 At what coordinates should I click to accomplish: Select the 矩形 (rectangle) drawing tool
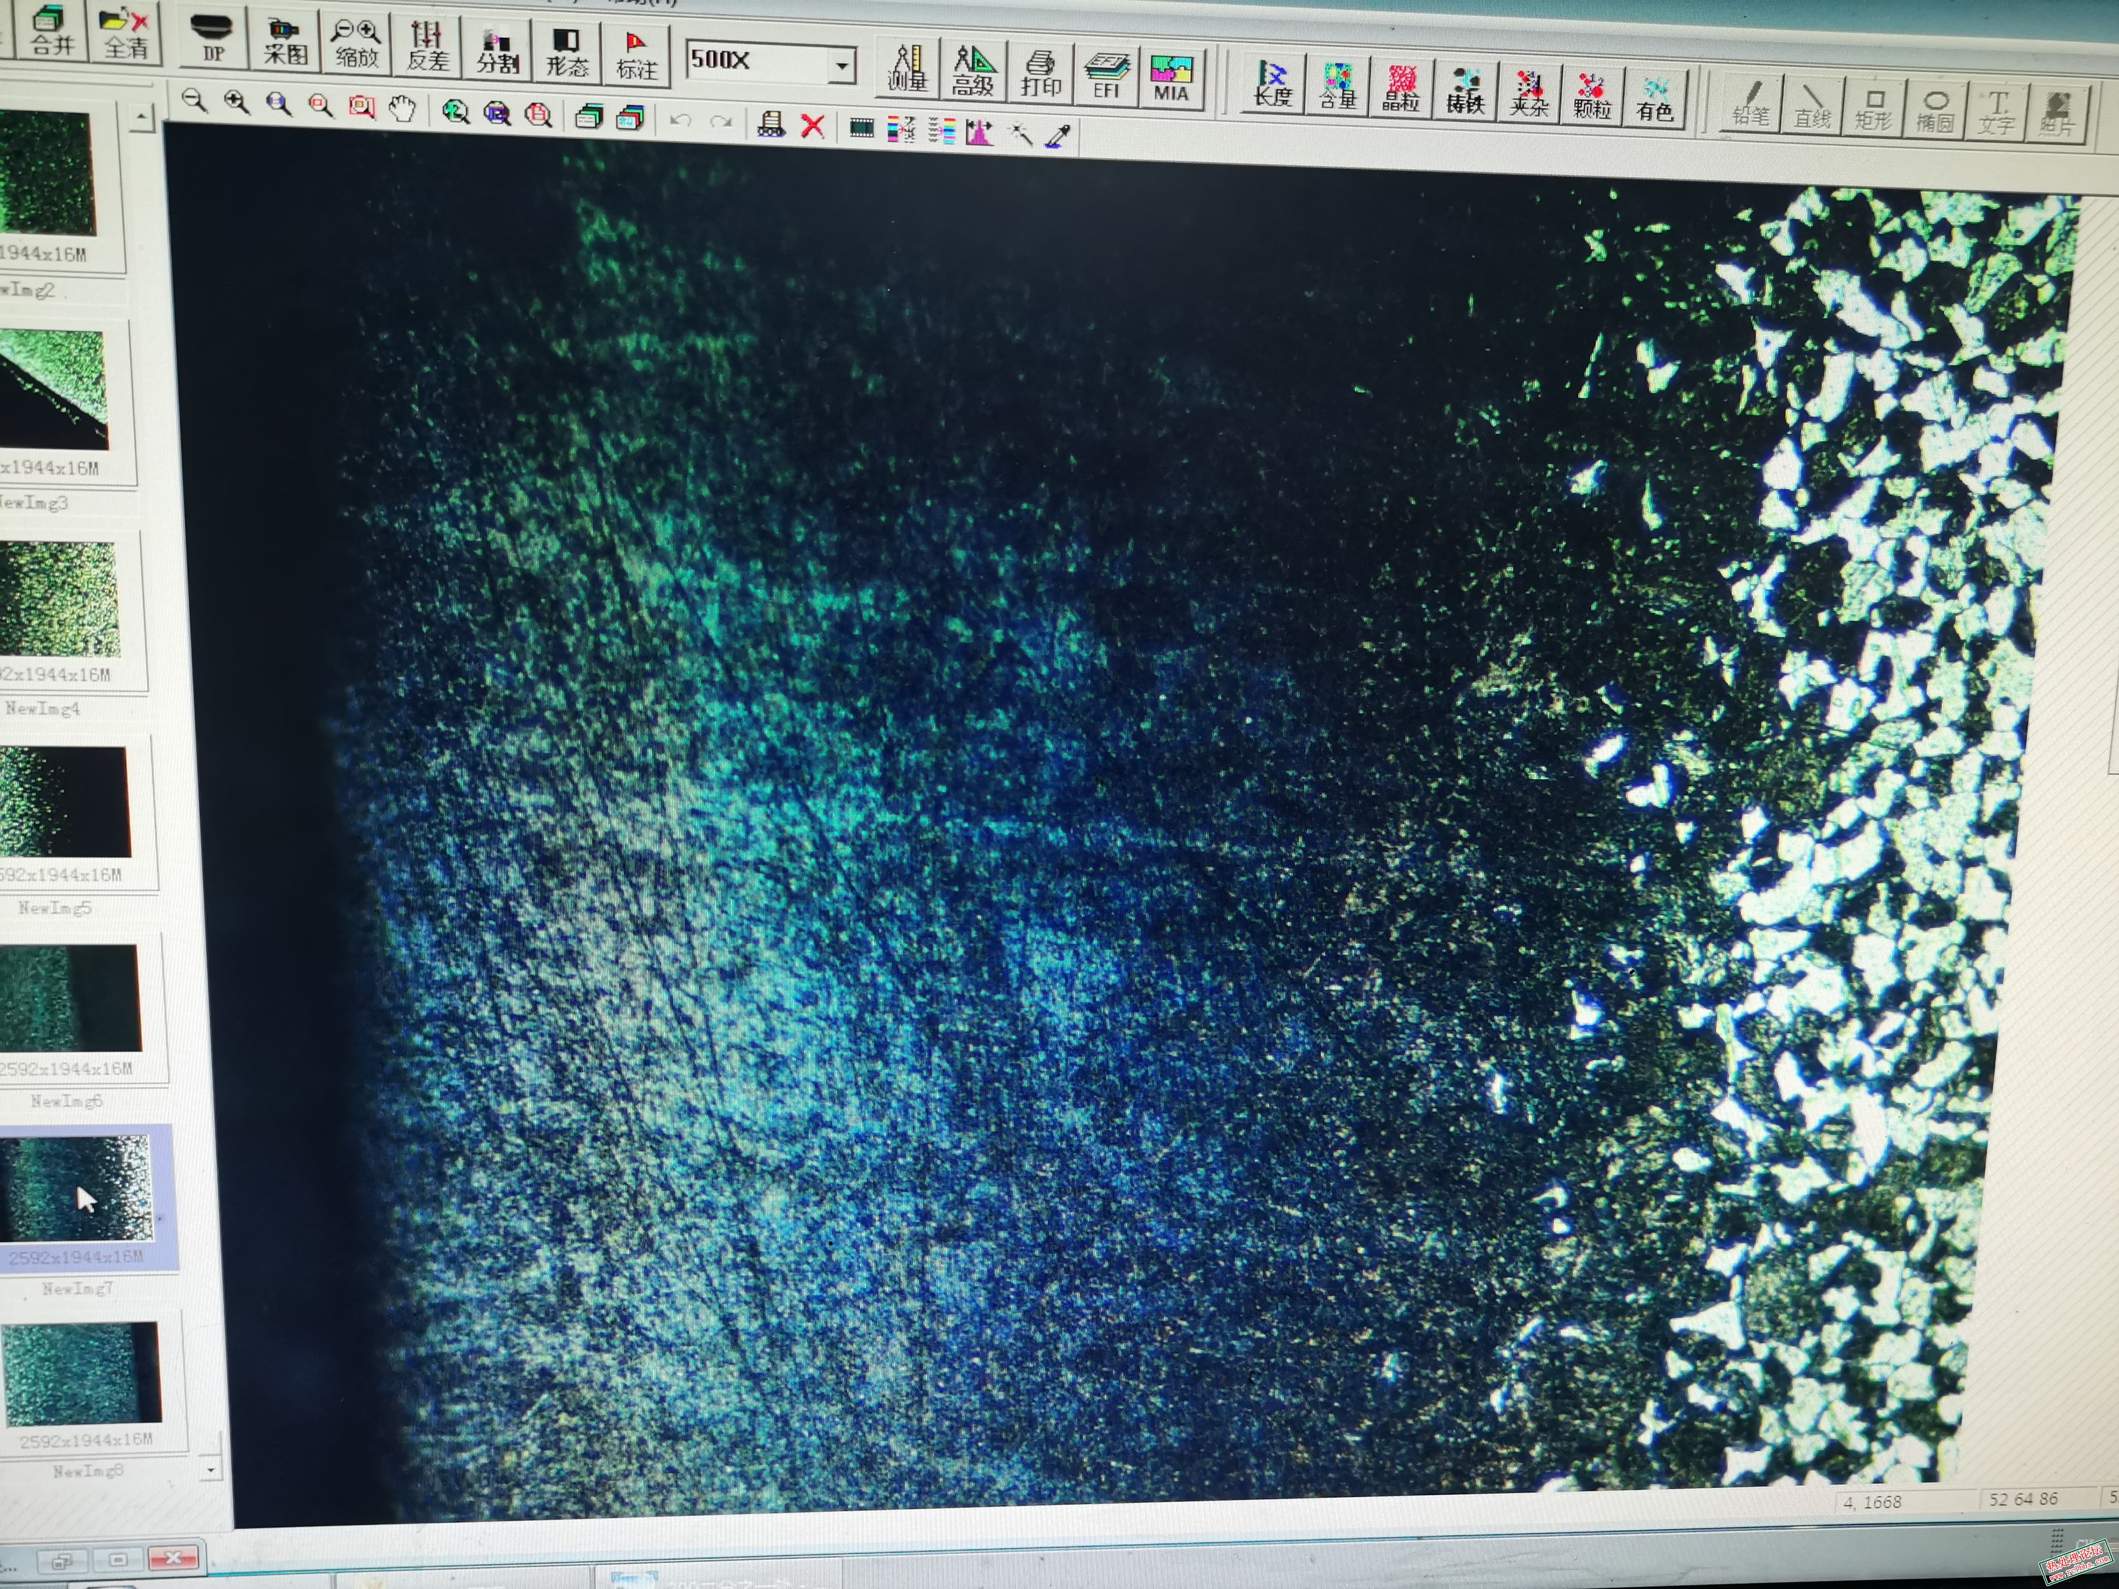(x=1873, y=108)
